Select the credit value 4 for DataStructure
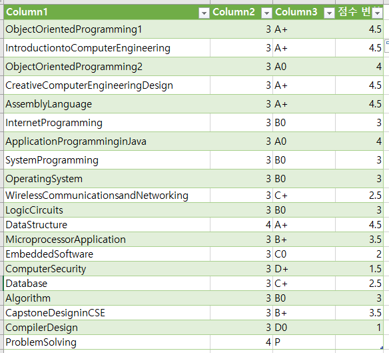 tap(241, 225)
